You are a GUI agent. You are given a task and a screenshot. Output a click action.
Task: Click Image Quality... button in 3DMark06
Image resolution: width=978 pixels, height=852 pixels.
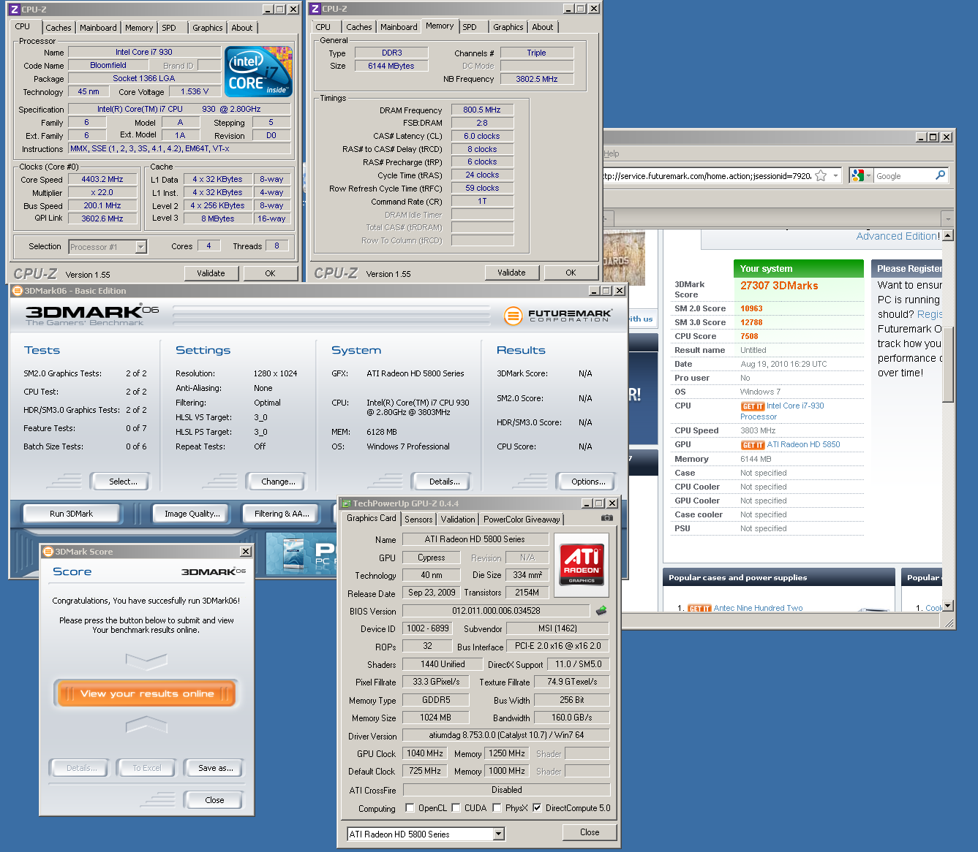(192, 514)
